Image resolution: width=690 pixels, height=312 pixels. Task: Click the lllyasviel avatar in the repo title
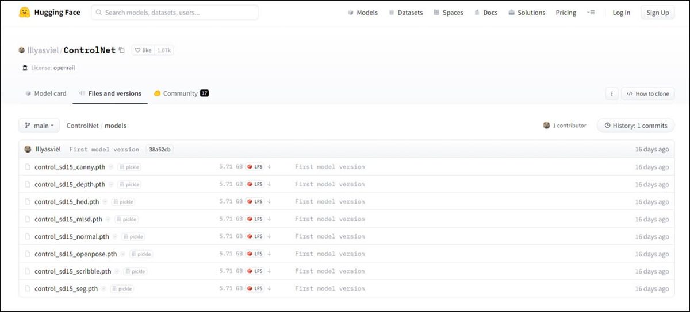(x=22, y=50)
